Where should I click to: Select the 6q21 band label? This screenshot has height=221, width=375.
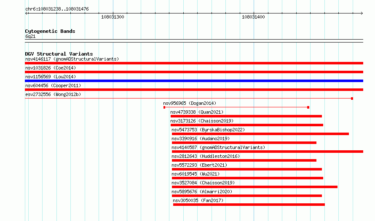[x=30, y=36]
